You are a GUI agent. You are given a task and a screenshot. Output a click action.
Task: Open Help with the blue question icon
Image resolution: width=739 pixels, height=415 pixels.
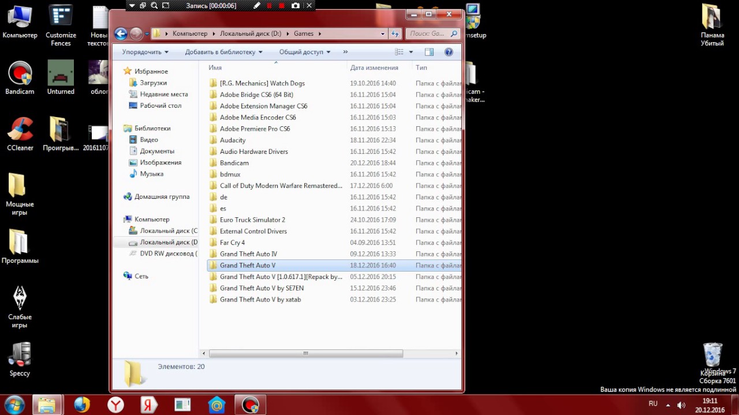click(x=449, y=52)
